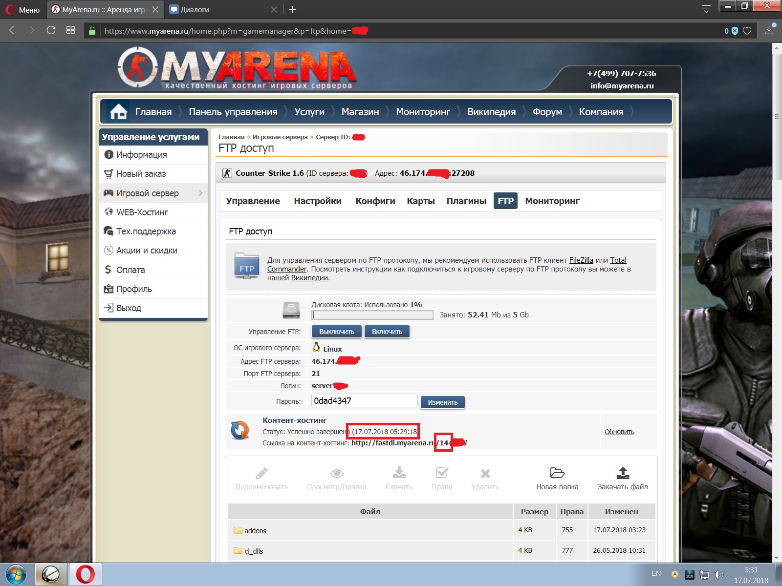Screen dimensions: 782x586
Task: Open the Opera Меню button
Action: point(22,9)
